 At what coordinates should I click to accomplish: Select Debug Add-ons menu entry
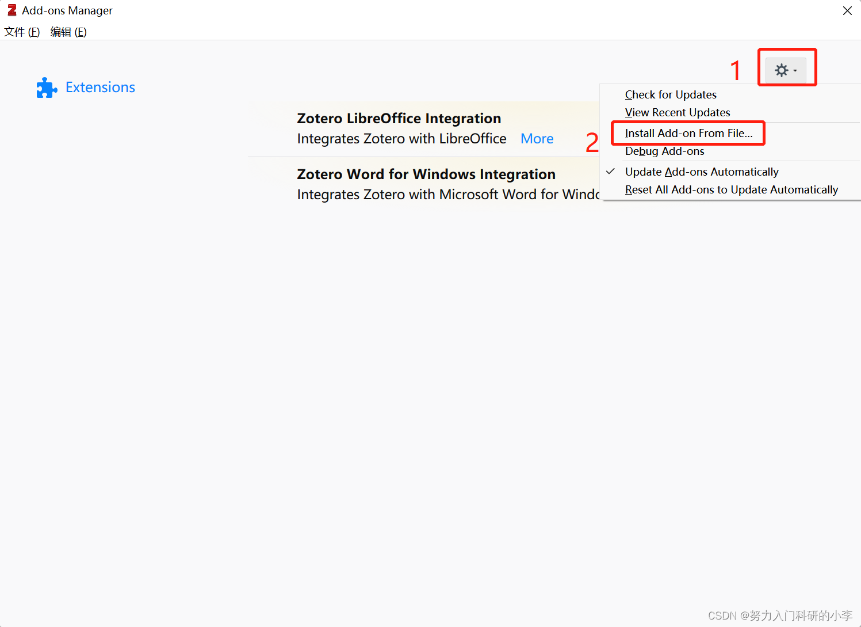tap(664, 151)
